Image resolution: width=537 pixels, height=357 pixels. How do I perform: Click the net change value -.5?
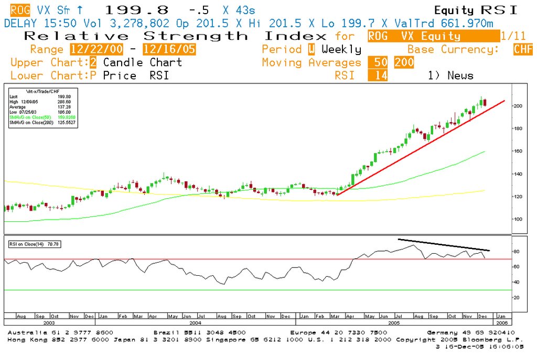(x=199, y=10)
